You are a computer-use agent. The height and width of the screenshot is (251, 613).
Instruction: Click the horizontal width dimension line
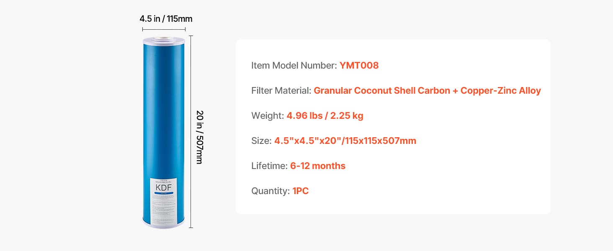[164, 29]
